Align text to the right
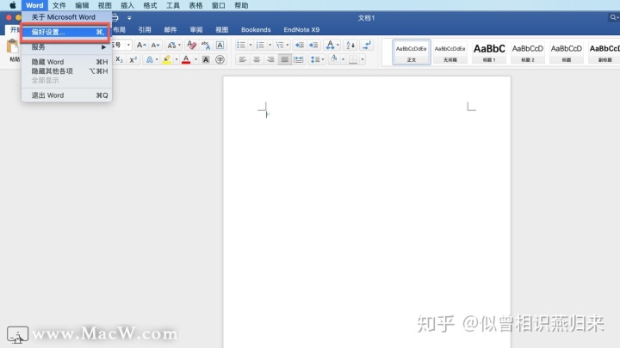Screen dimensions: 620x348 tap(270, 59)
